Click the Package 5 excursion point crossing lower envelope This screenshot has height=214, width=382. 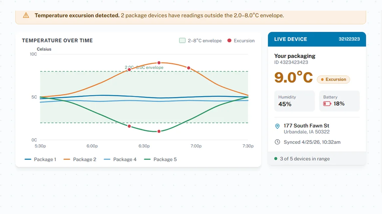click(129, 126)
